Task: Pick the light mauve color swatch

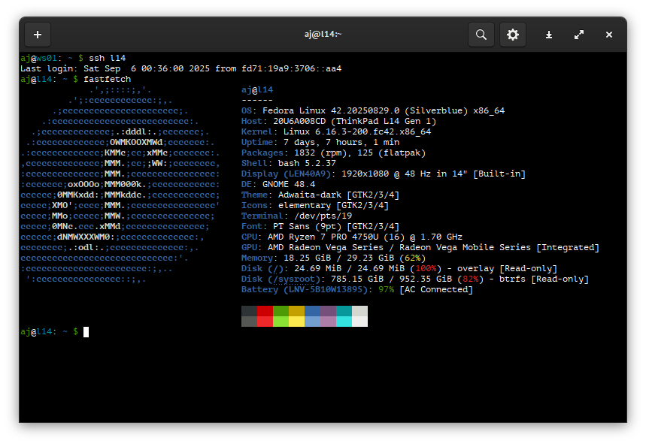Action: coord(328,322)
